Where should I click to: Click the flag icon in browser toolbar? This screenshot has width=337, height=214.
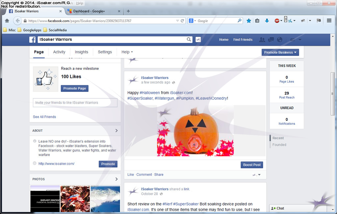tap(319, 21)
